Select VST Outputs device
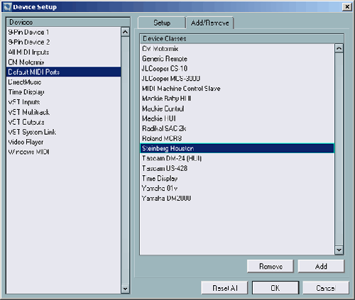This screenshot has height=300, width=355. 64,122
